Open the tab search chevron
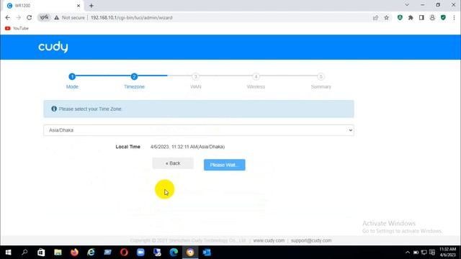Screen dimensions: 461x259 (x=407, y=5)
